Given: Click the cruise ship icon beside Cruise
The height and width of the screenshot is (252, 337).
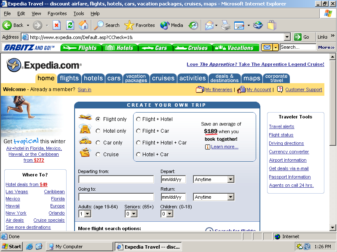Looking at the screenshot, I should point(86,152).
